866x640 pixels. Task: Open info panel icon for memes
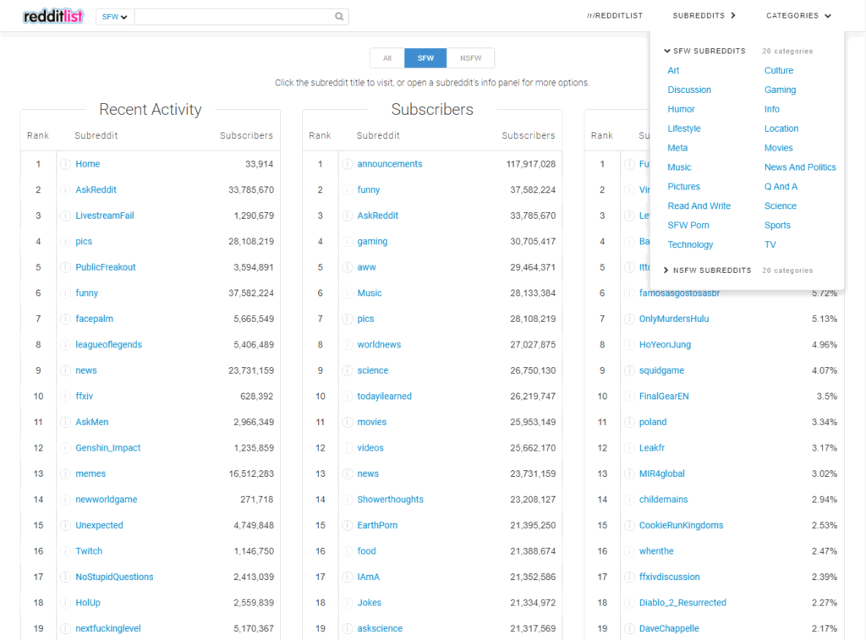click(x=65, y=473)
